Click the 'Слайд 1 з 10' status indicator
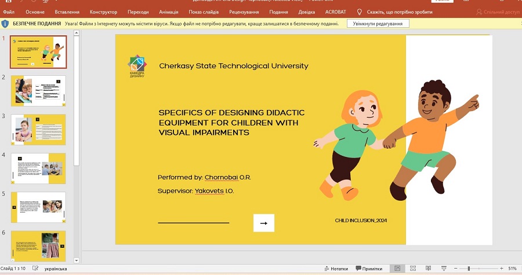The image size is (522, 275). (x=13, y=269)
